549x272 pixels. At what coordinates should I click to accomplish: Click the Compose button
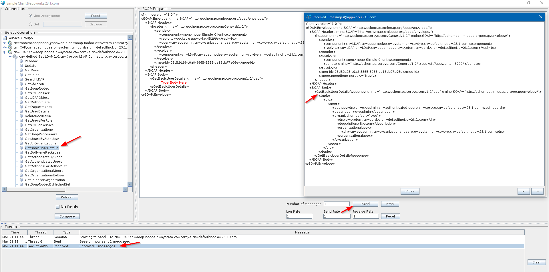click(x=67, y=216)
